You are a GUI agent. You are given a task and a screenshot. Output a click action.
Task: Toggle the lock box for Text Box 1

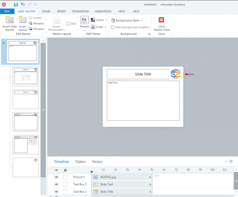[65, 191]
